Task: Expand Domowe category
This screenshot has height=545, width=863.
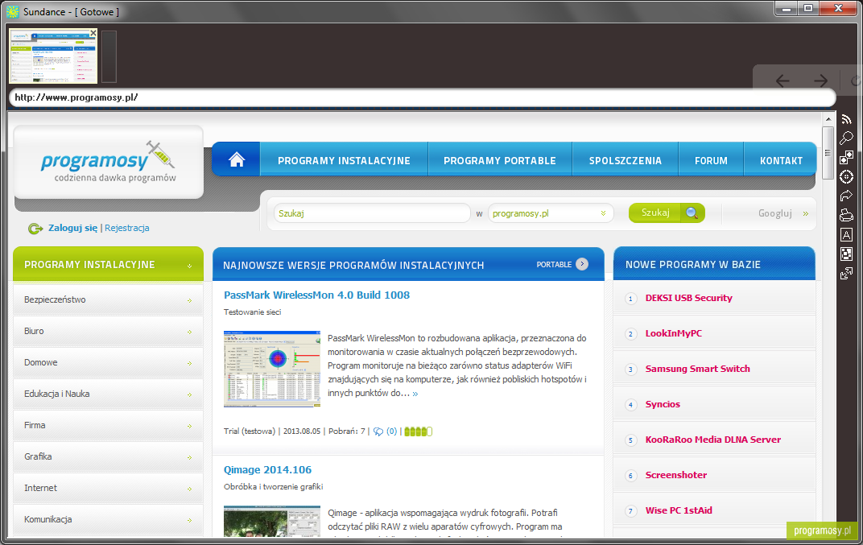Action: (x=109, y=363)
